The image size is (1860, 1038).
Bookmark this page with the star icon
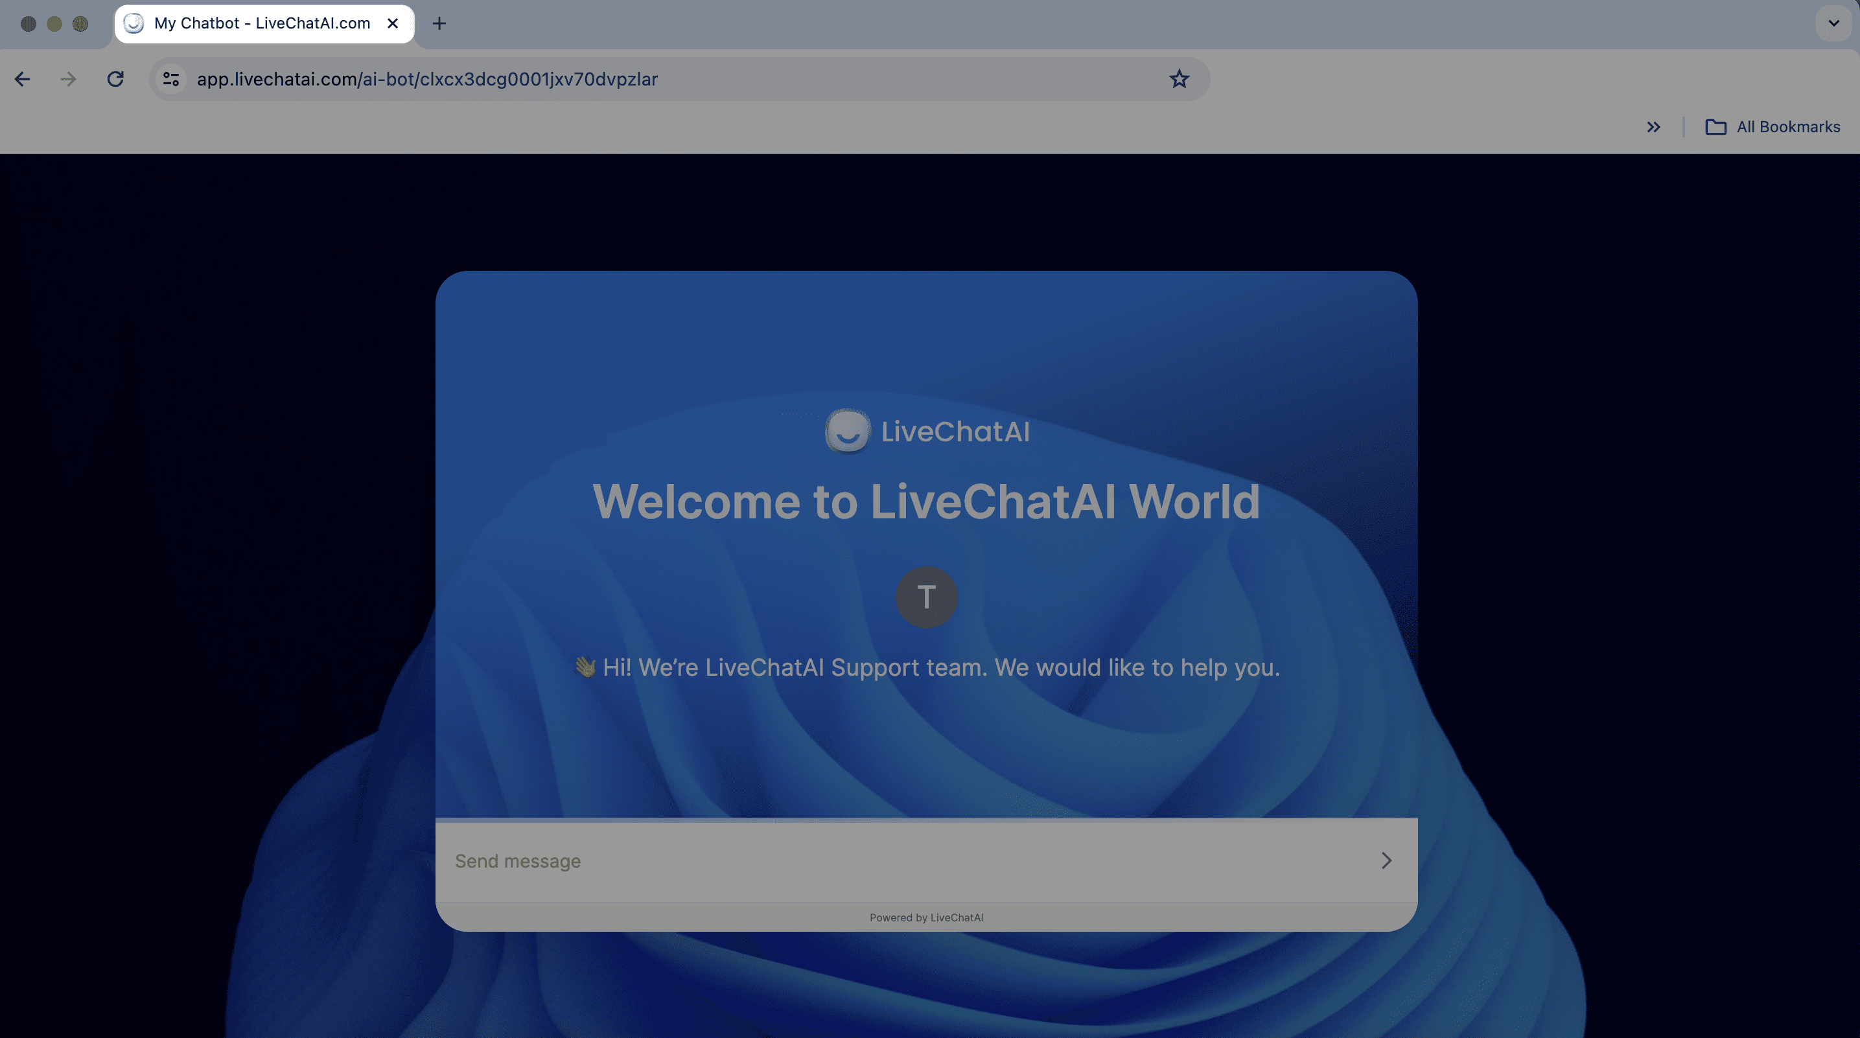coord(1179,78)
